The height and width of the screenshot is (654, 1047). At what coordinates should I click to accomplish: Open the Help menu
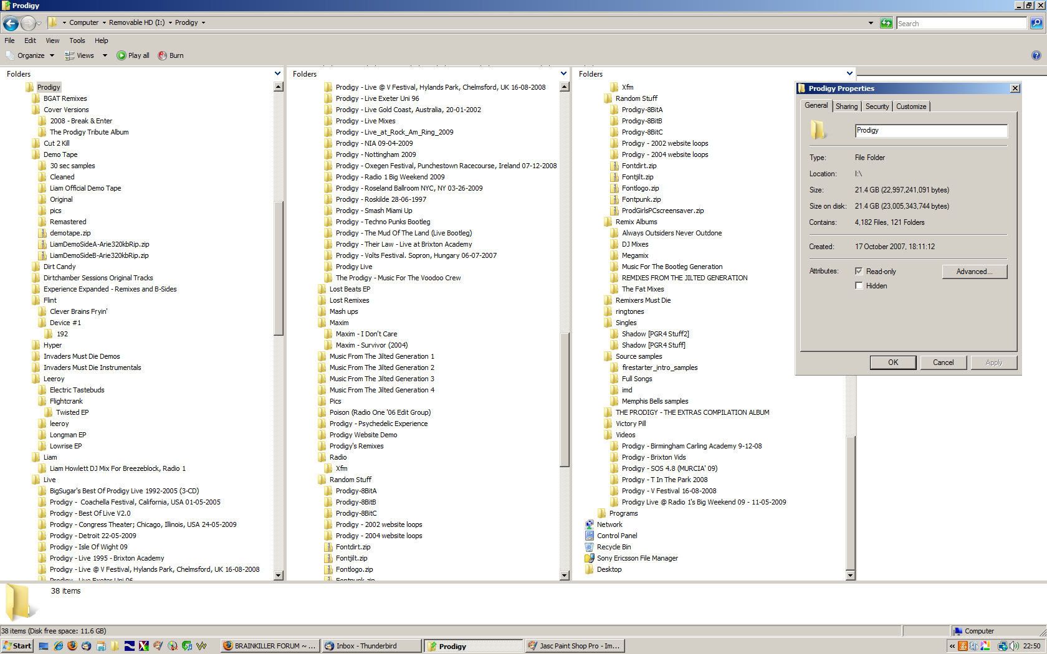102,40
